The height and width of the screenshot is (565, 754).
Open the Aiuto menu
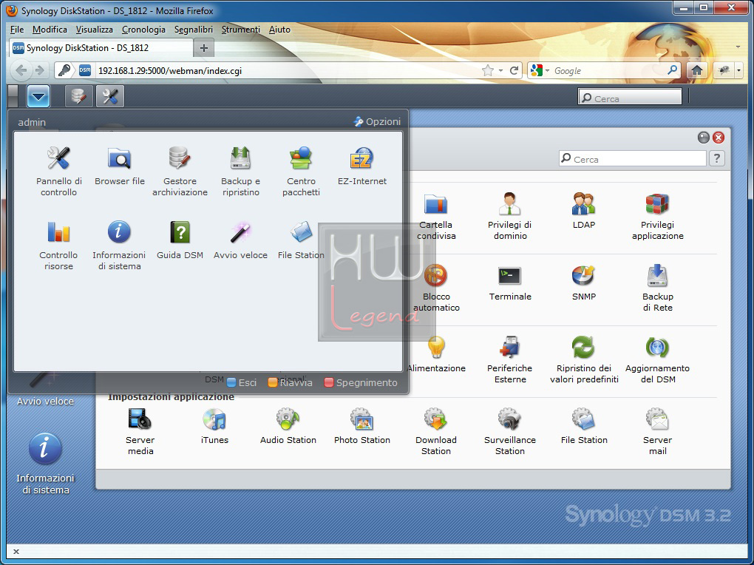pos(279,30)
